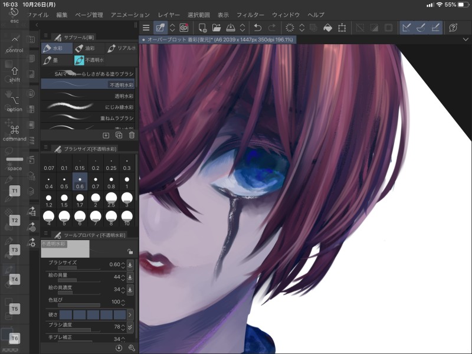Open sub tool detail wrench icon
This screenshot has height=354, width=472.
pos(132,348)
